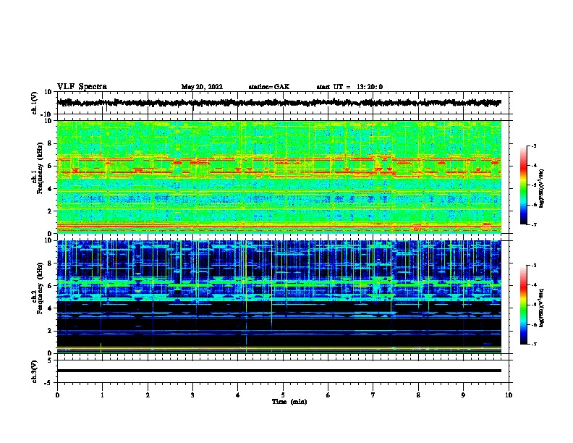Click the time axis tick label "7"
The height and width of the screenshot is (443, 573).
tap(373, 395)
